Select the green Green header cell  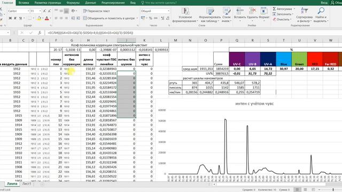click(x=299, y=59)
